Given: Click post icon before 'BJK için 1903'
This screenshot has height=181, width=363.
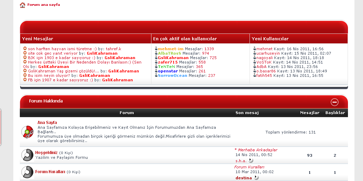Looking at the screenshot, I should point(25,57).
